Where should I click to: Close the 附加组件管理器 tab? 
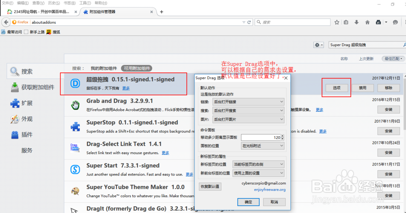coord(151,12)
